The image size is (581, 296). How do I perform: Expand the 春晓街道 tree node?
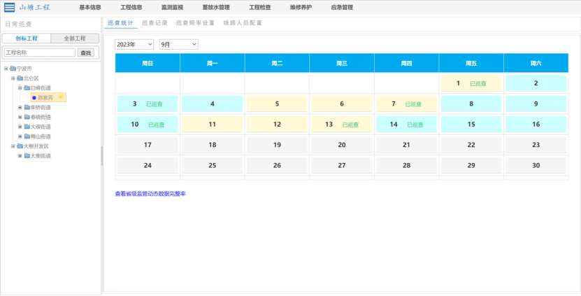tap(20, 117)
